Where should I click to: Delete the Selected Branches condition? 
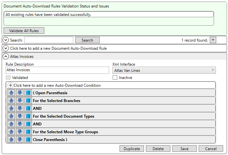28,100
